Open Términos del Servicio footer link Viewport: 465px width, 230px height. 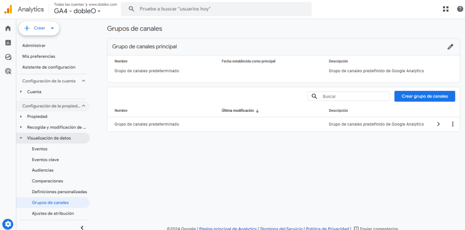281,228
